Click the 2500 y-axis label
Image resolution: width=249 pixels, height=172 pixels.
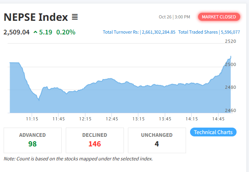(x=231, y=64)
